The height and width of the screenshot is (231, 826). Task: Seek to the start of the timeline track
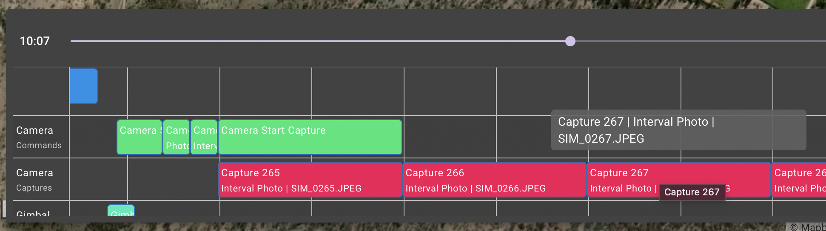click(71, 41)
